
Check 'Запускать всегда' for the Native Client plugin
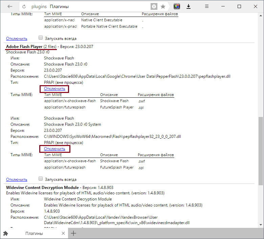point(41,38)
